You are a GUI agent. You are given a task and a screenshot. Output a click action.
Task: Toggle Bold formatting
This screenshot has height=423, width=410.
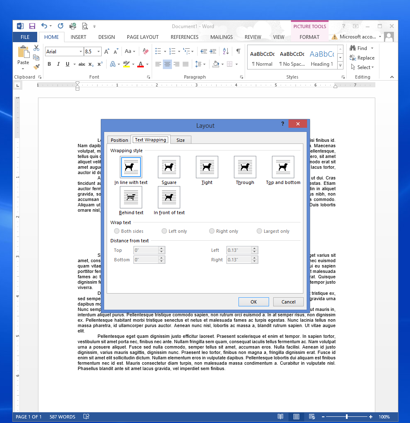click(x=49, y=64)
